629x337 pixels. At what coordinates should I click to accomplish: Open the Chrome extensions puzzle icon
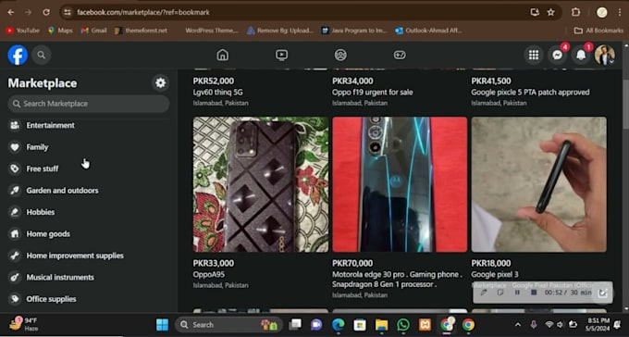point(575,12)
